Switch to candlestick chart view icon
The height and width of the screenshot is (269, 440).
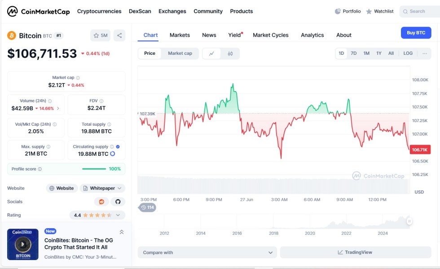tap(230, 53)
